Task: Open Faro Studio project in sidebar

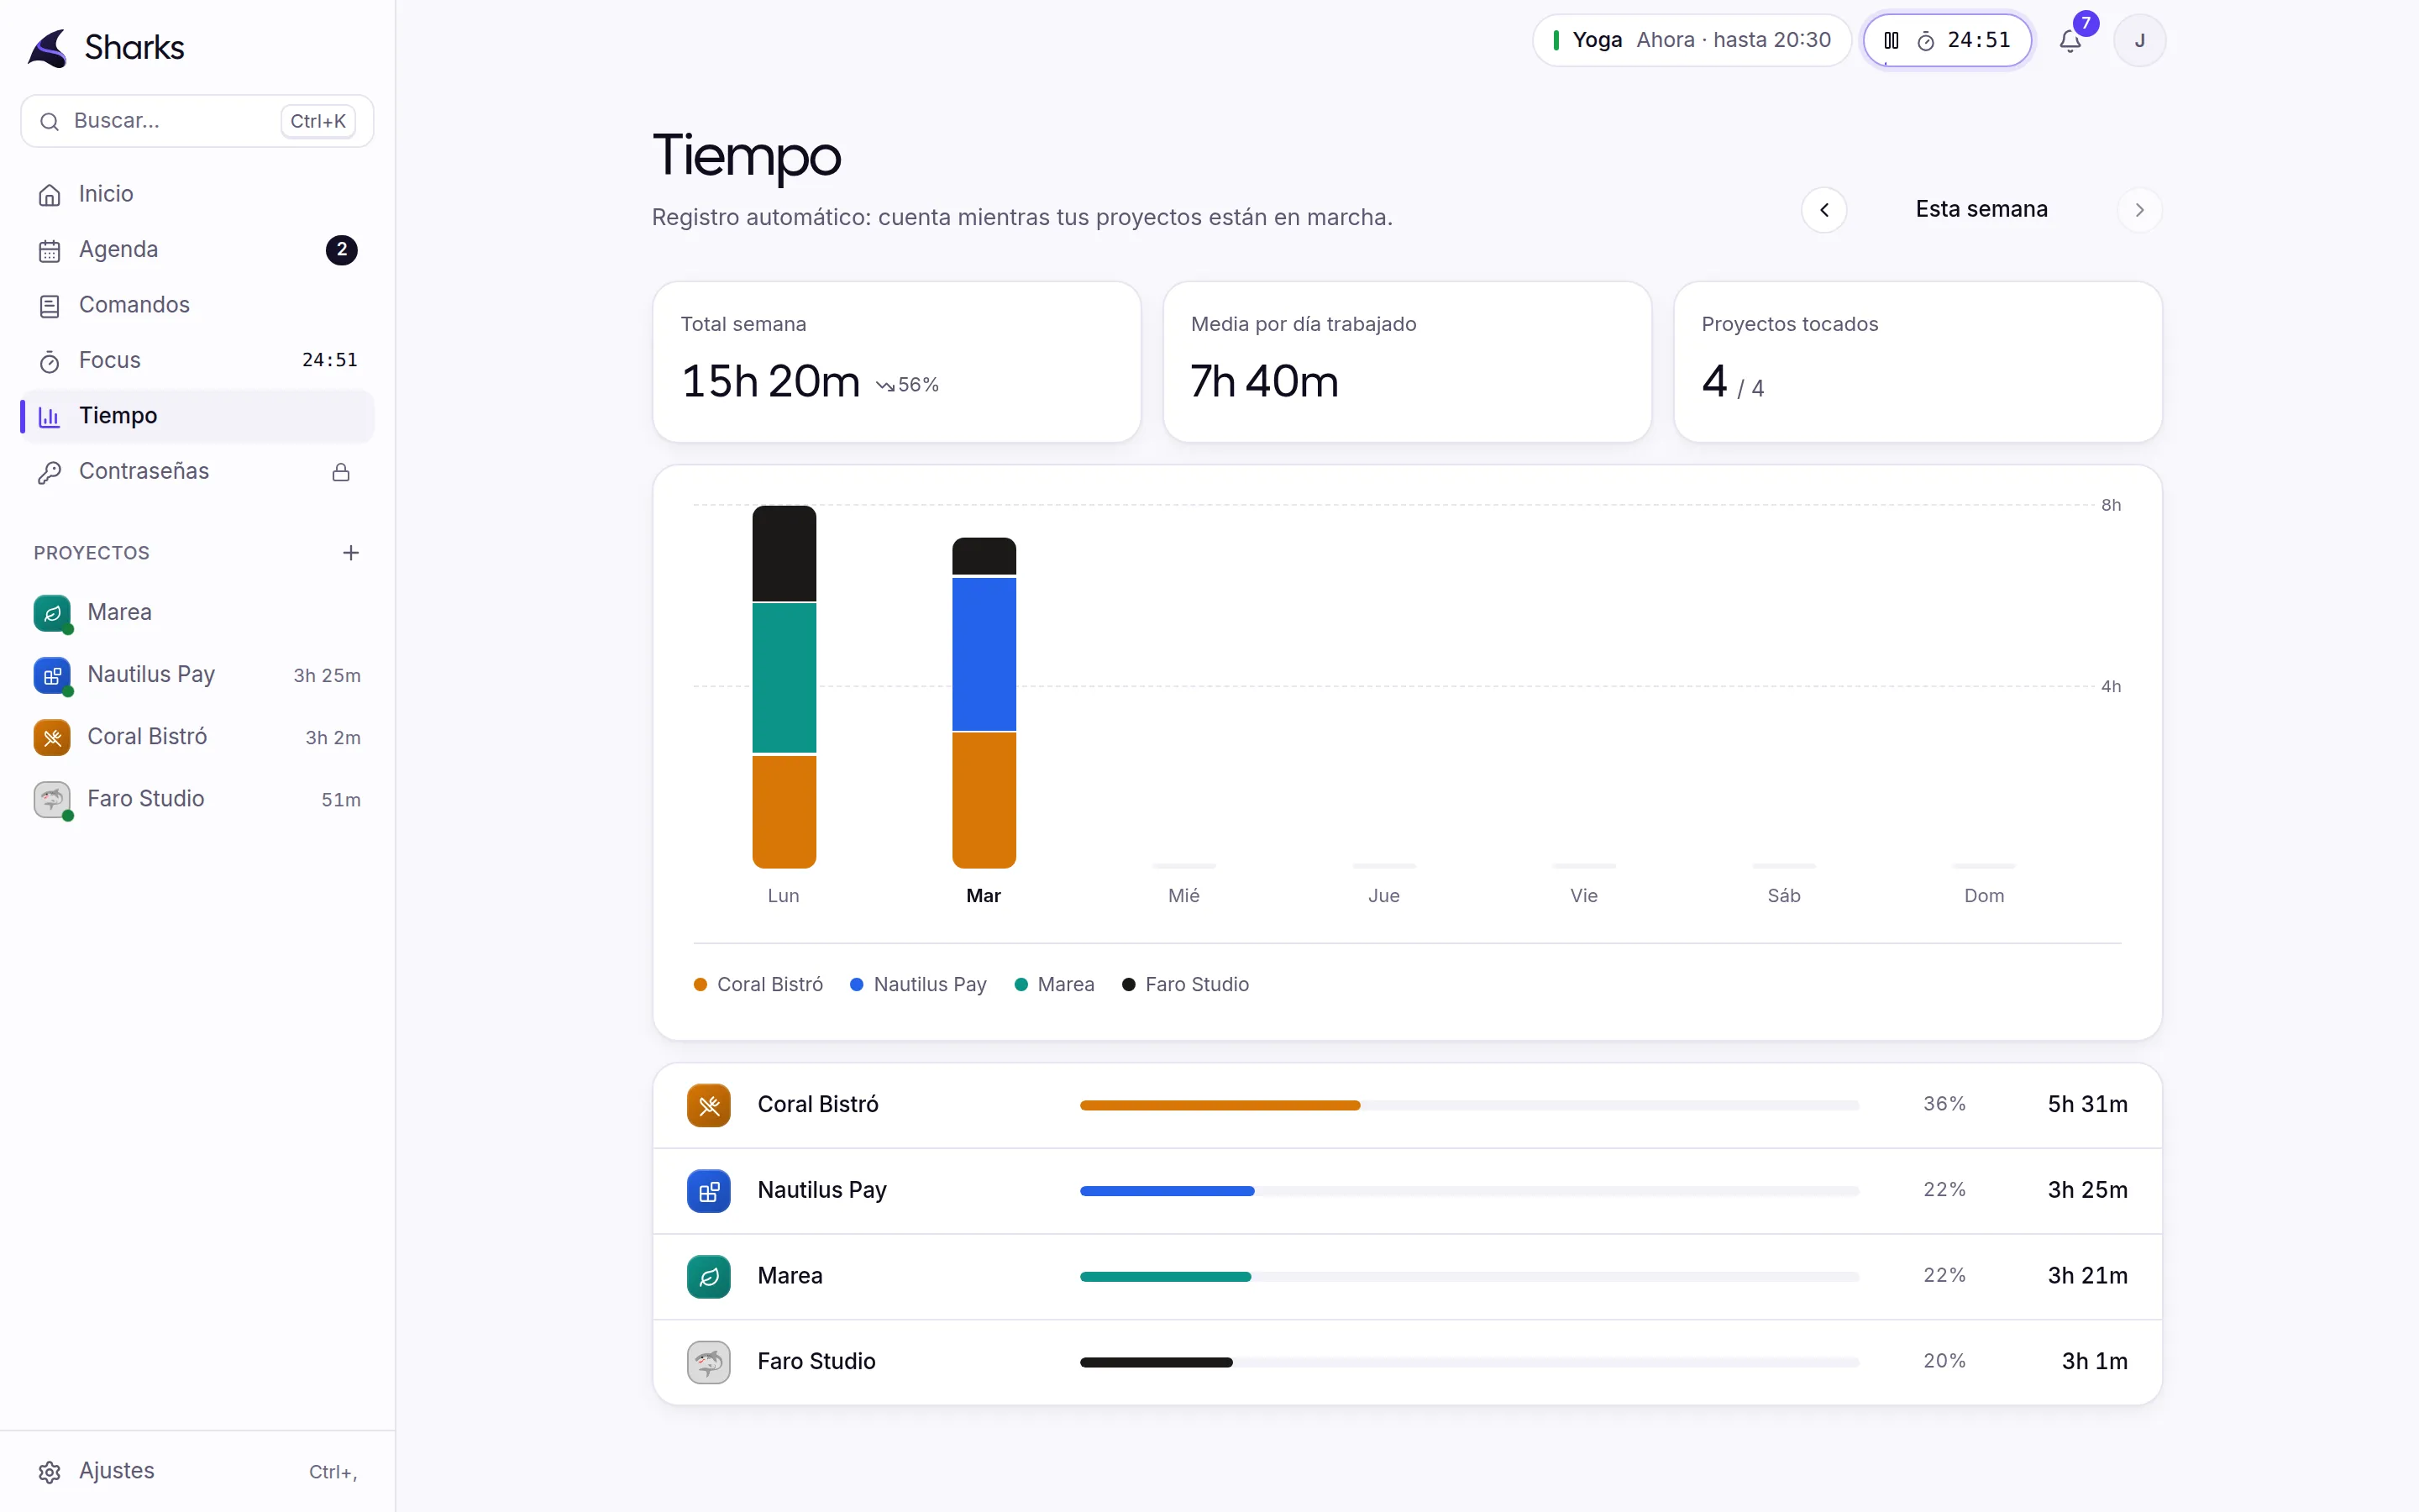Action: click(197, 799)
